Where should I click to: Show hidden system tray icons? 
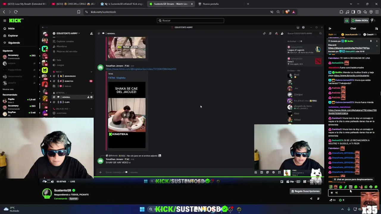[342, 209]
